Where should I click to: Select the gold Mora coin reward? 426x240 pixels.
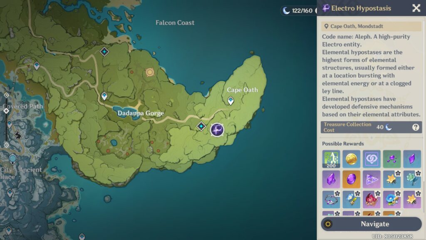[352, 159]
